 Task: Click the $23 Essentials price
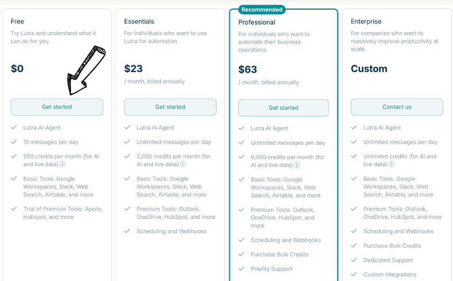point(134,69)
